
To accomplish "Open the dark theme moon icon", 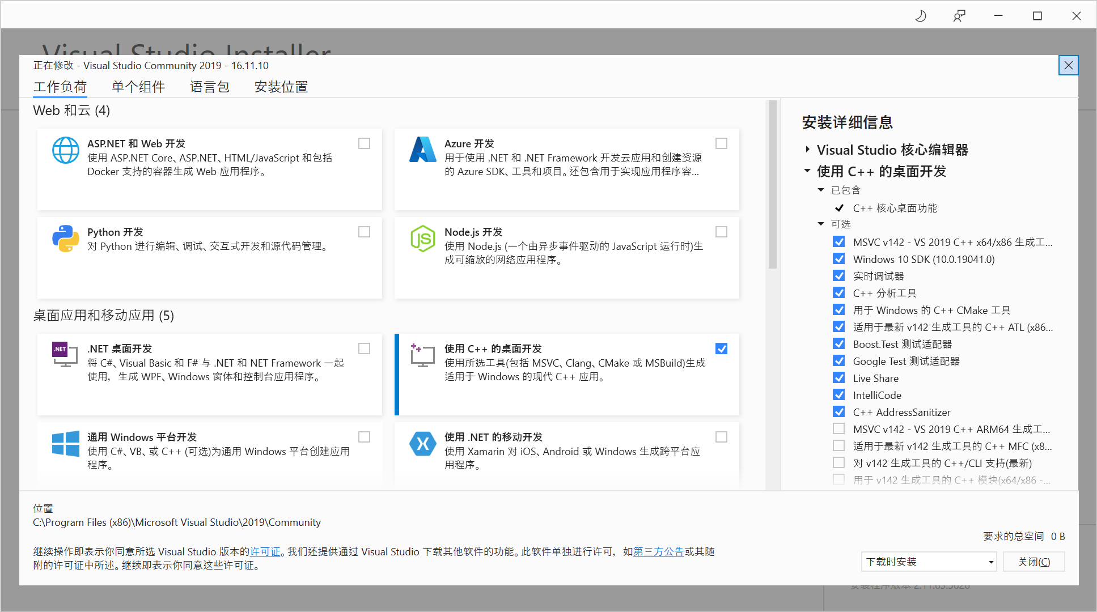I will coord(920,15).
